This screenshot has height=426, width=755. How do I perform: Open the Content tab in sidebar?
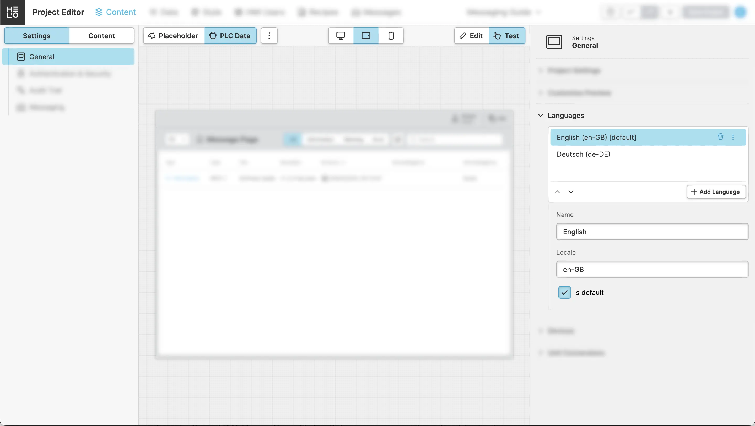101,36
